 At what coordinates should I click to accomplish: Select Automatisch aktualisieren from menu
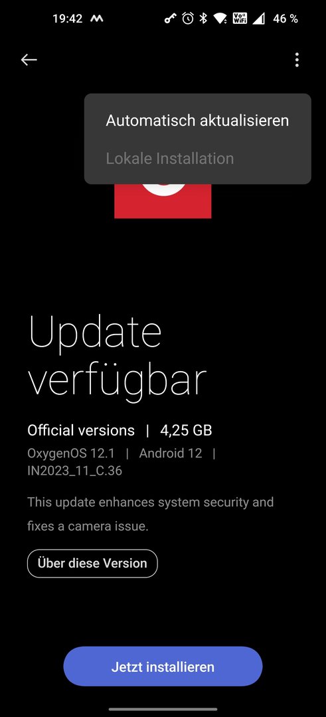[197, 120]
